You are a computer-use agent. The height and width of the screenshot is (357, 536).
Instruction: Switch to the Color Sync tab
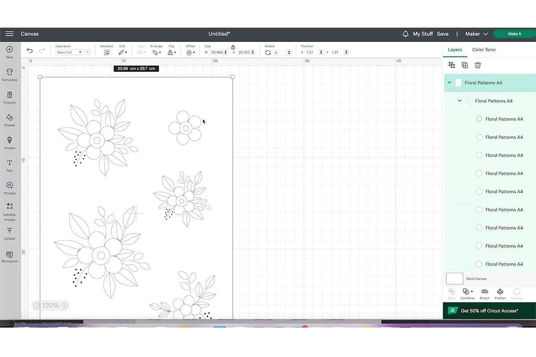pos(484,50)
